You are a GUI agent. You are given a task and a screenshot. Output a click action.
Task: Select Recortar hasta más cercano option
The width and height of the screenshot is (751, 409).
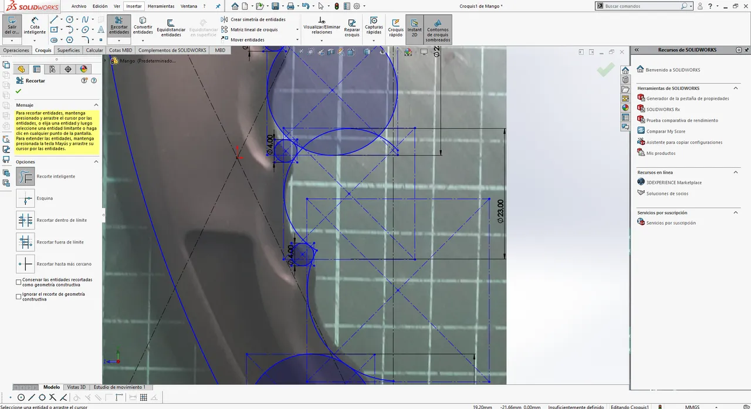coord(26,264)
